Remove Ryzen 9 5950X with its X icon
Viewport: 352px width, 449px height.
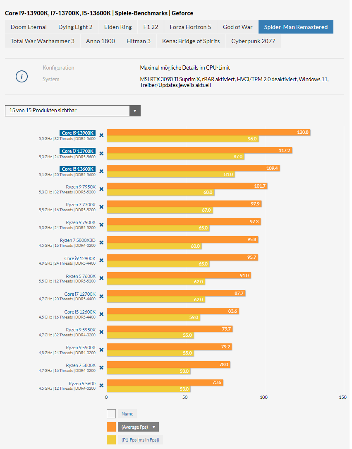coord(101,332)
